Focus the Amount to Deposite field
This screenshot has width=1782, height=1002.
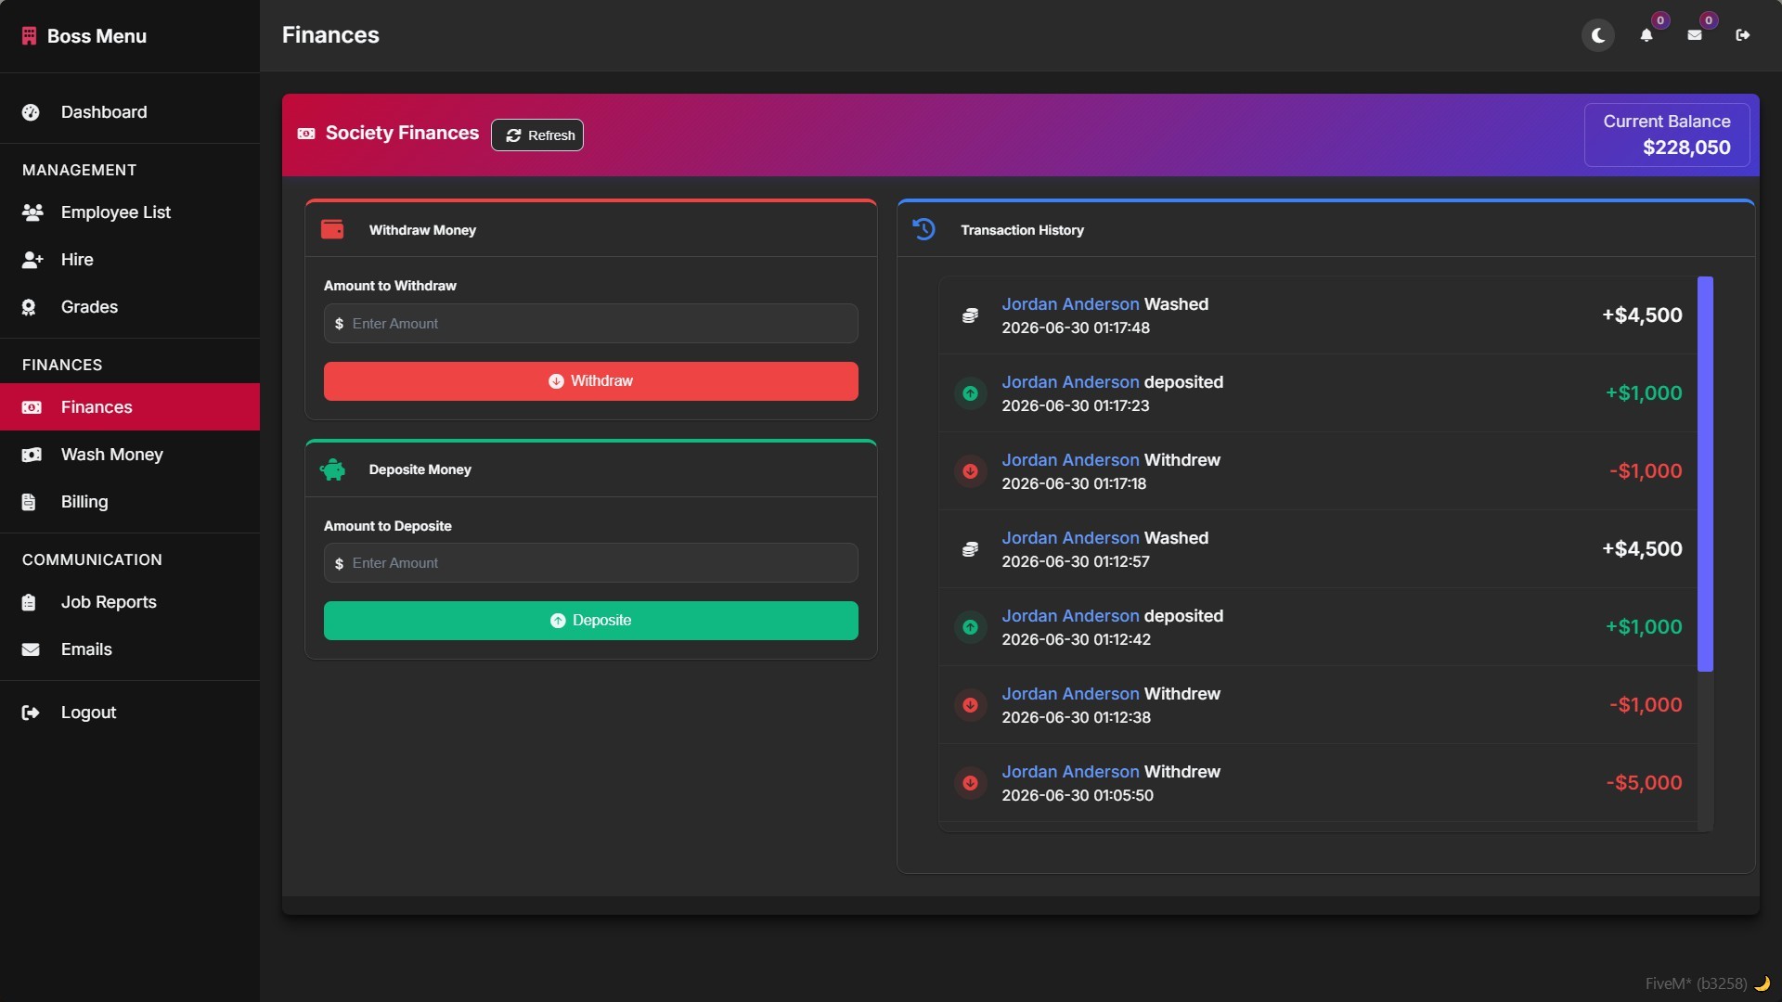click(x=591, y=563)
